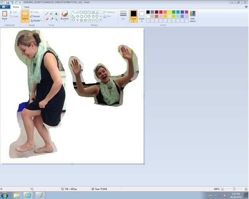Pick the black color swatch
Viewport: 249px width, 199px height.
(148, 12)
